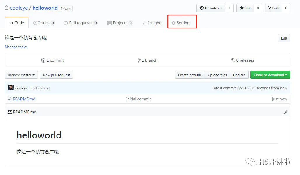Click New pull request button
300x175 pixels.
pyautogui.click(x=57, y=75)
